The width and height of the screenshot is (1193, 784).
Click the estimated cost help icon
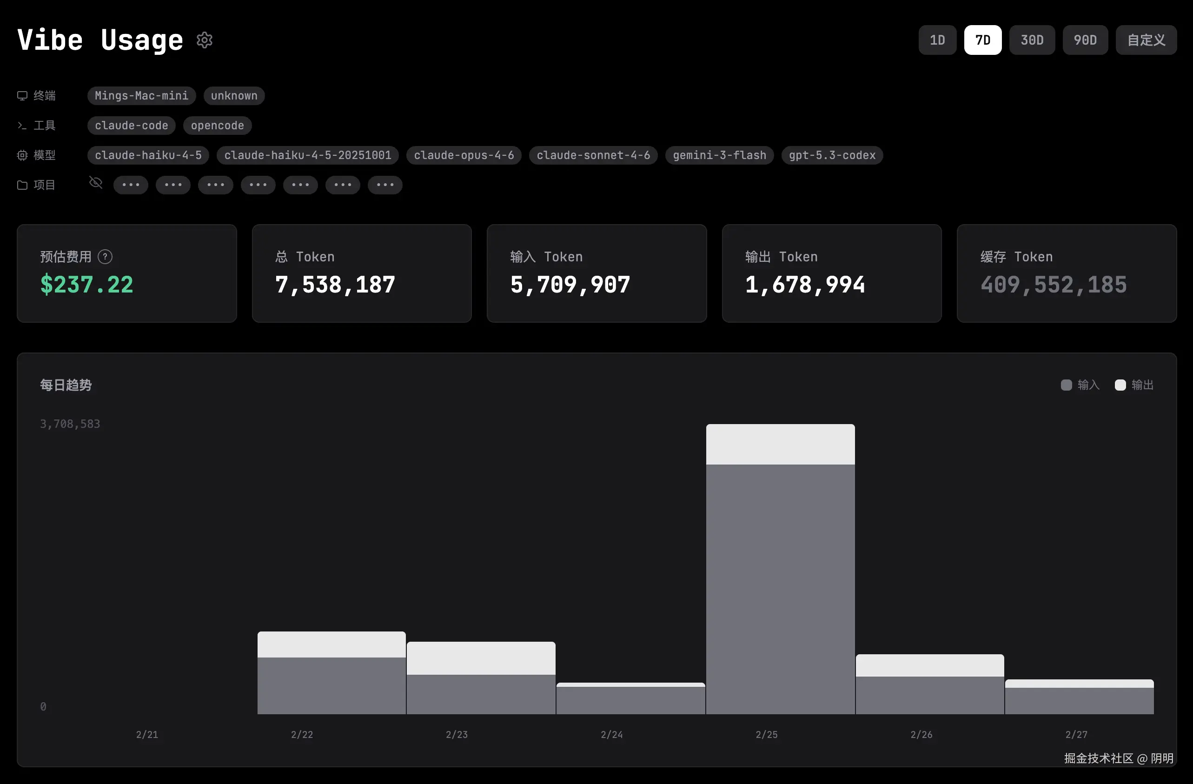(x=105, y=257)
